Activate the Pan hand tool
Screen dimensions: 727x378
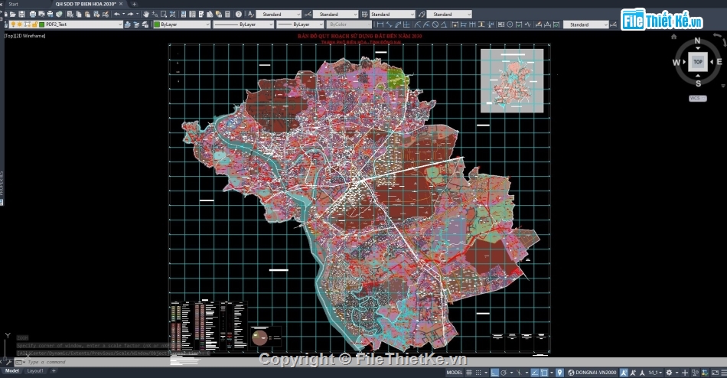[x=145, y=15]
